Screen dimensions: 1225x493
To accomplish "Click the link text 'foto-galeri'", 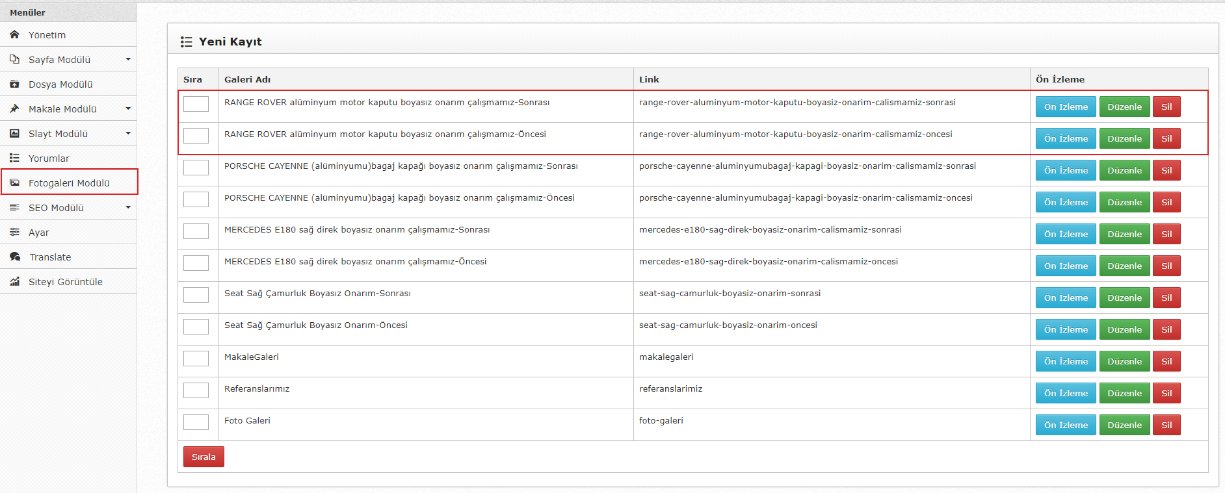I will tap(661, 421).
